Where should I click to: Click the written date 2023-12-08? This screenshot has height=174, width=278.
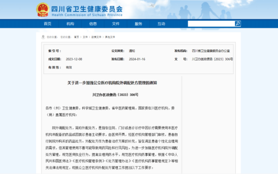pos(74,59)
